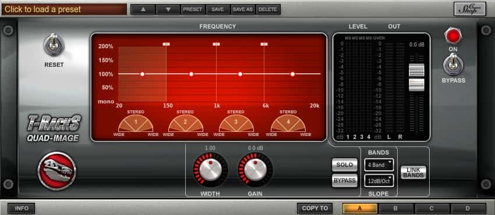Click the 1k crossover marker
This screenshot has height=215, width=495.
click(x=216, y=44)
